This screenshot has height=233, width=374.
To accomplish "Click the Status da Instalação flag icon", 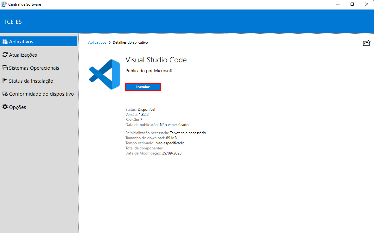I will coord(5,81).
